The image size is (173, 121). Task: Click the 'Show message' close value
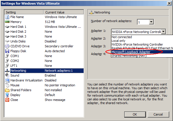(55, 100)
